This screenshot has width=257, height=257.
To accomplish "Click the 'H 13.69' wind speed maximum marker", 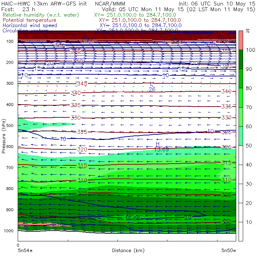I will pyautogui.click(x=161, y=147).
